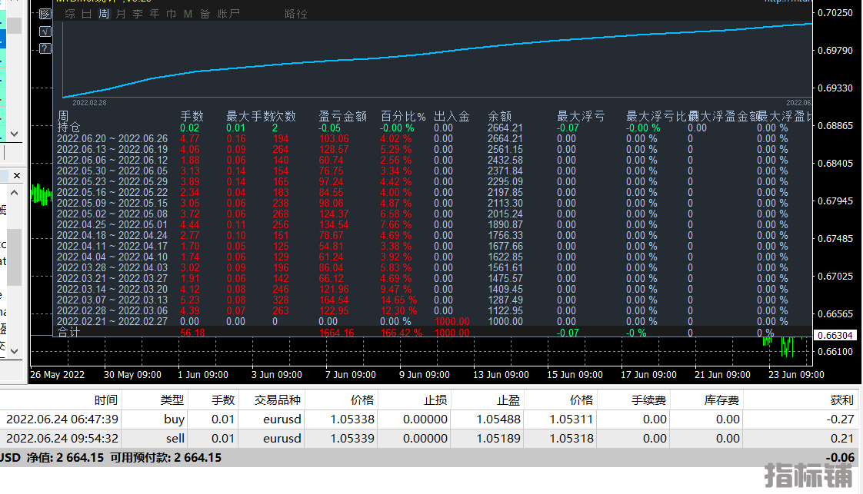
Task: Click the 类型 column header
Action: point(172,400)
